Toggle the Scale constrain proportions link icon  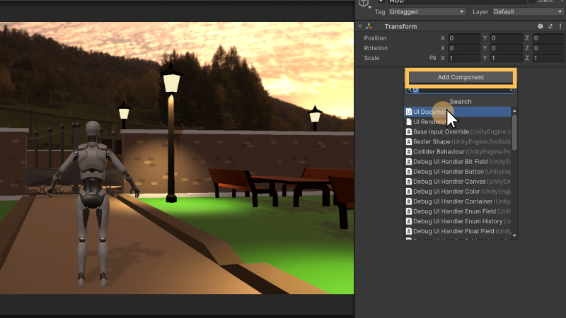point(432,58)
